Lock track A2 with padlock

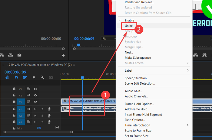point(14,115)
